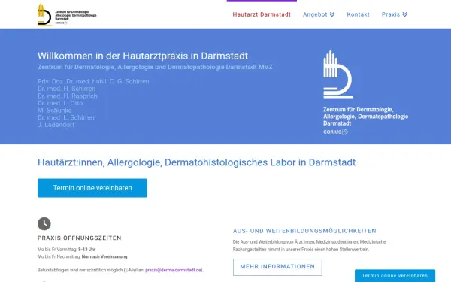Go to the Kontakt page
Screen dimensions: 451x282
358,14
